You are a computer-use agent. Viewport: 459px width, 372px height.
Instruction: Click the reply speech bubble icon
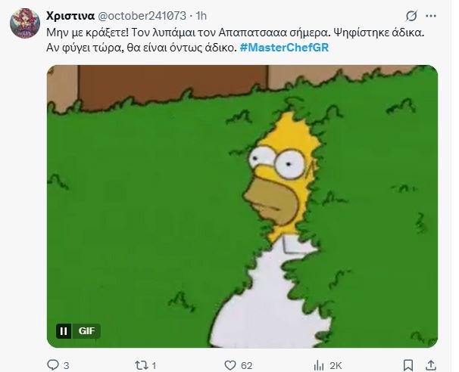pyautogui.click(x=53, y=365)
